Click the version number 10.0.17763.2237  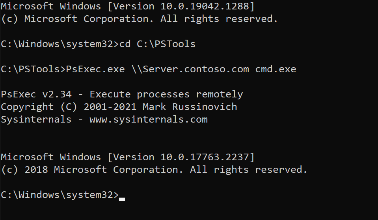[x=205, y=157]
